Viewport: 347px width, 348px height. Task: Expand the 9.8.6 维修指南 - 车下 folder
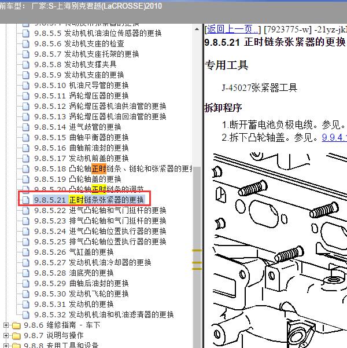[x=6, y=325]
